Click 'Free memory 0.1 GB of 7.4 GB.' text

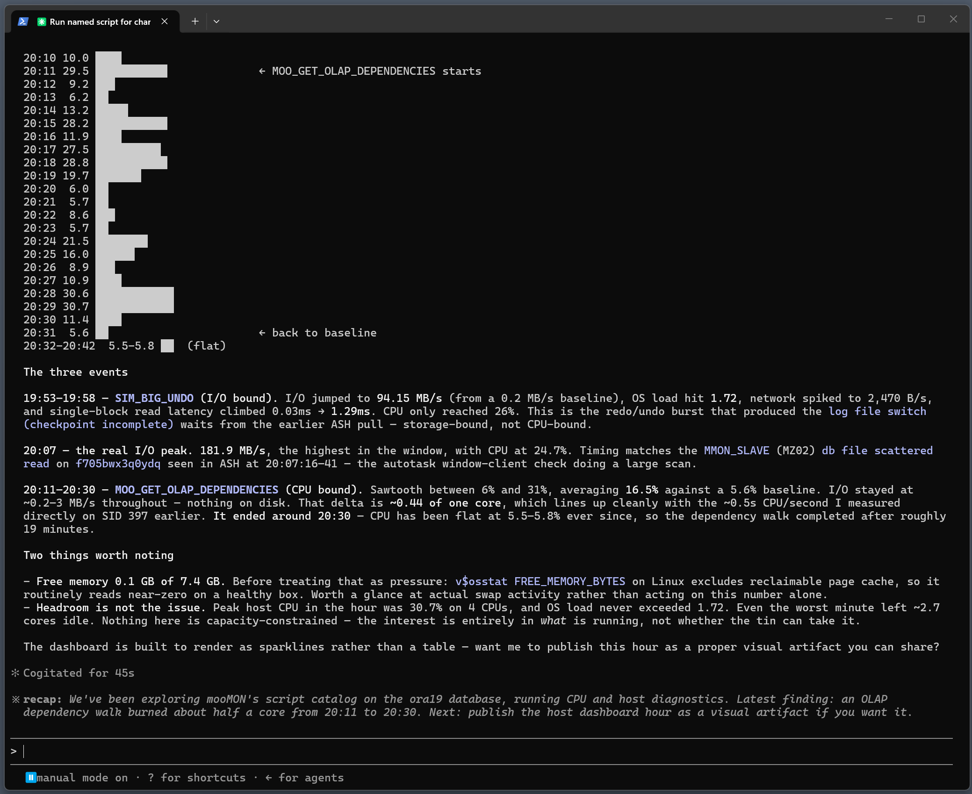tap(131, 581)
